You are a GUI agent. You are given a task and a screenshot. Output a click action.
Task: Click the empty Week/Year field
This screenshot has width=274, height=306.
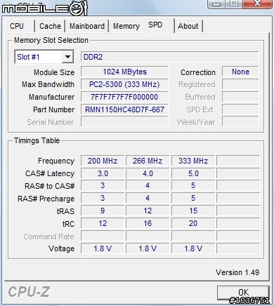click(x=240, y=122)
